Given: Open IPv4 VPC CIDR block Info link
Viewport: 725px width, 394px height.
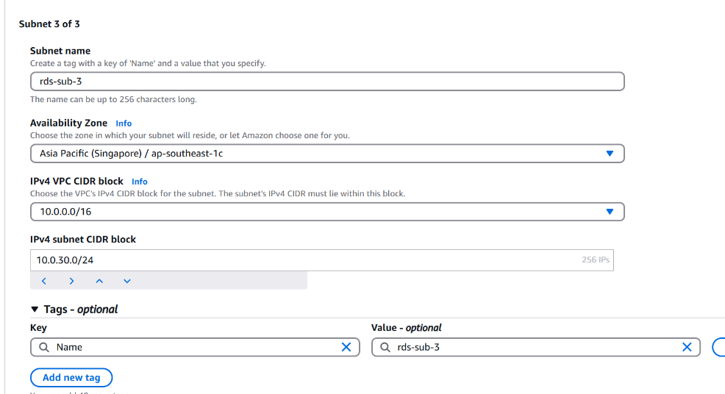Looking at the screenshot, I should pos(140,182).
